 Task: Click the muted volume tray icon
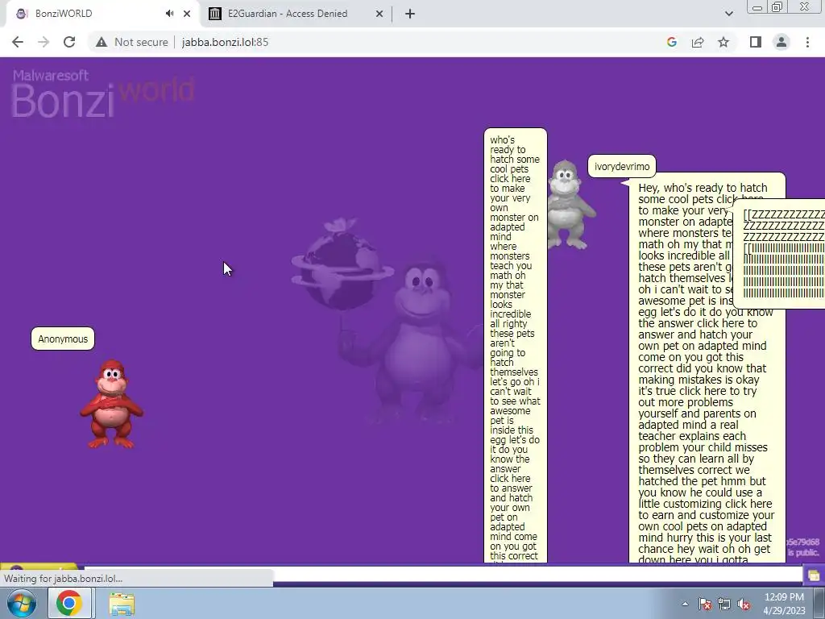(744, 604)
